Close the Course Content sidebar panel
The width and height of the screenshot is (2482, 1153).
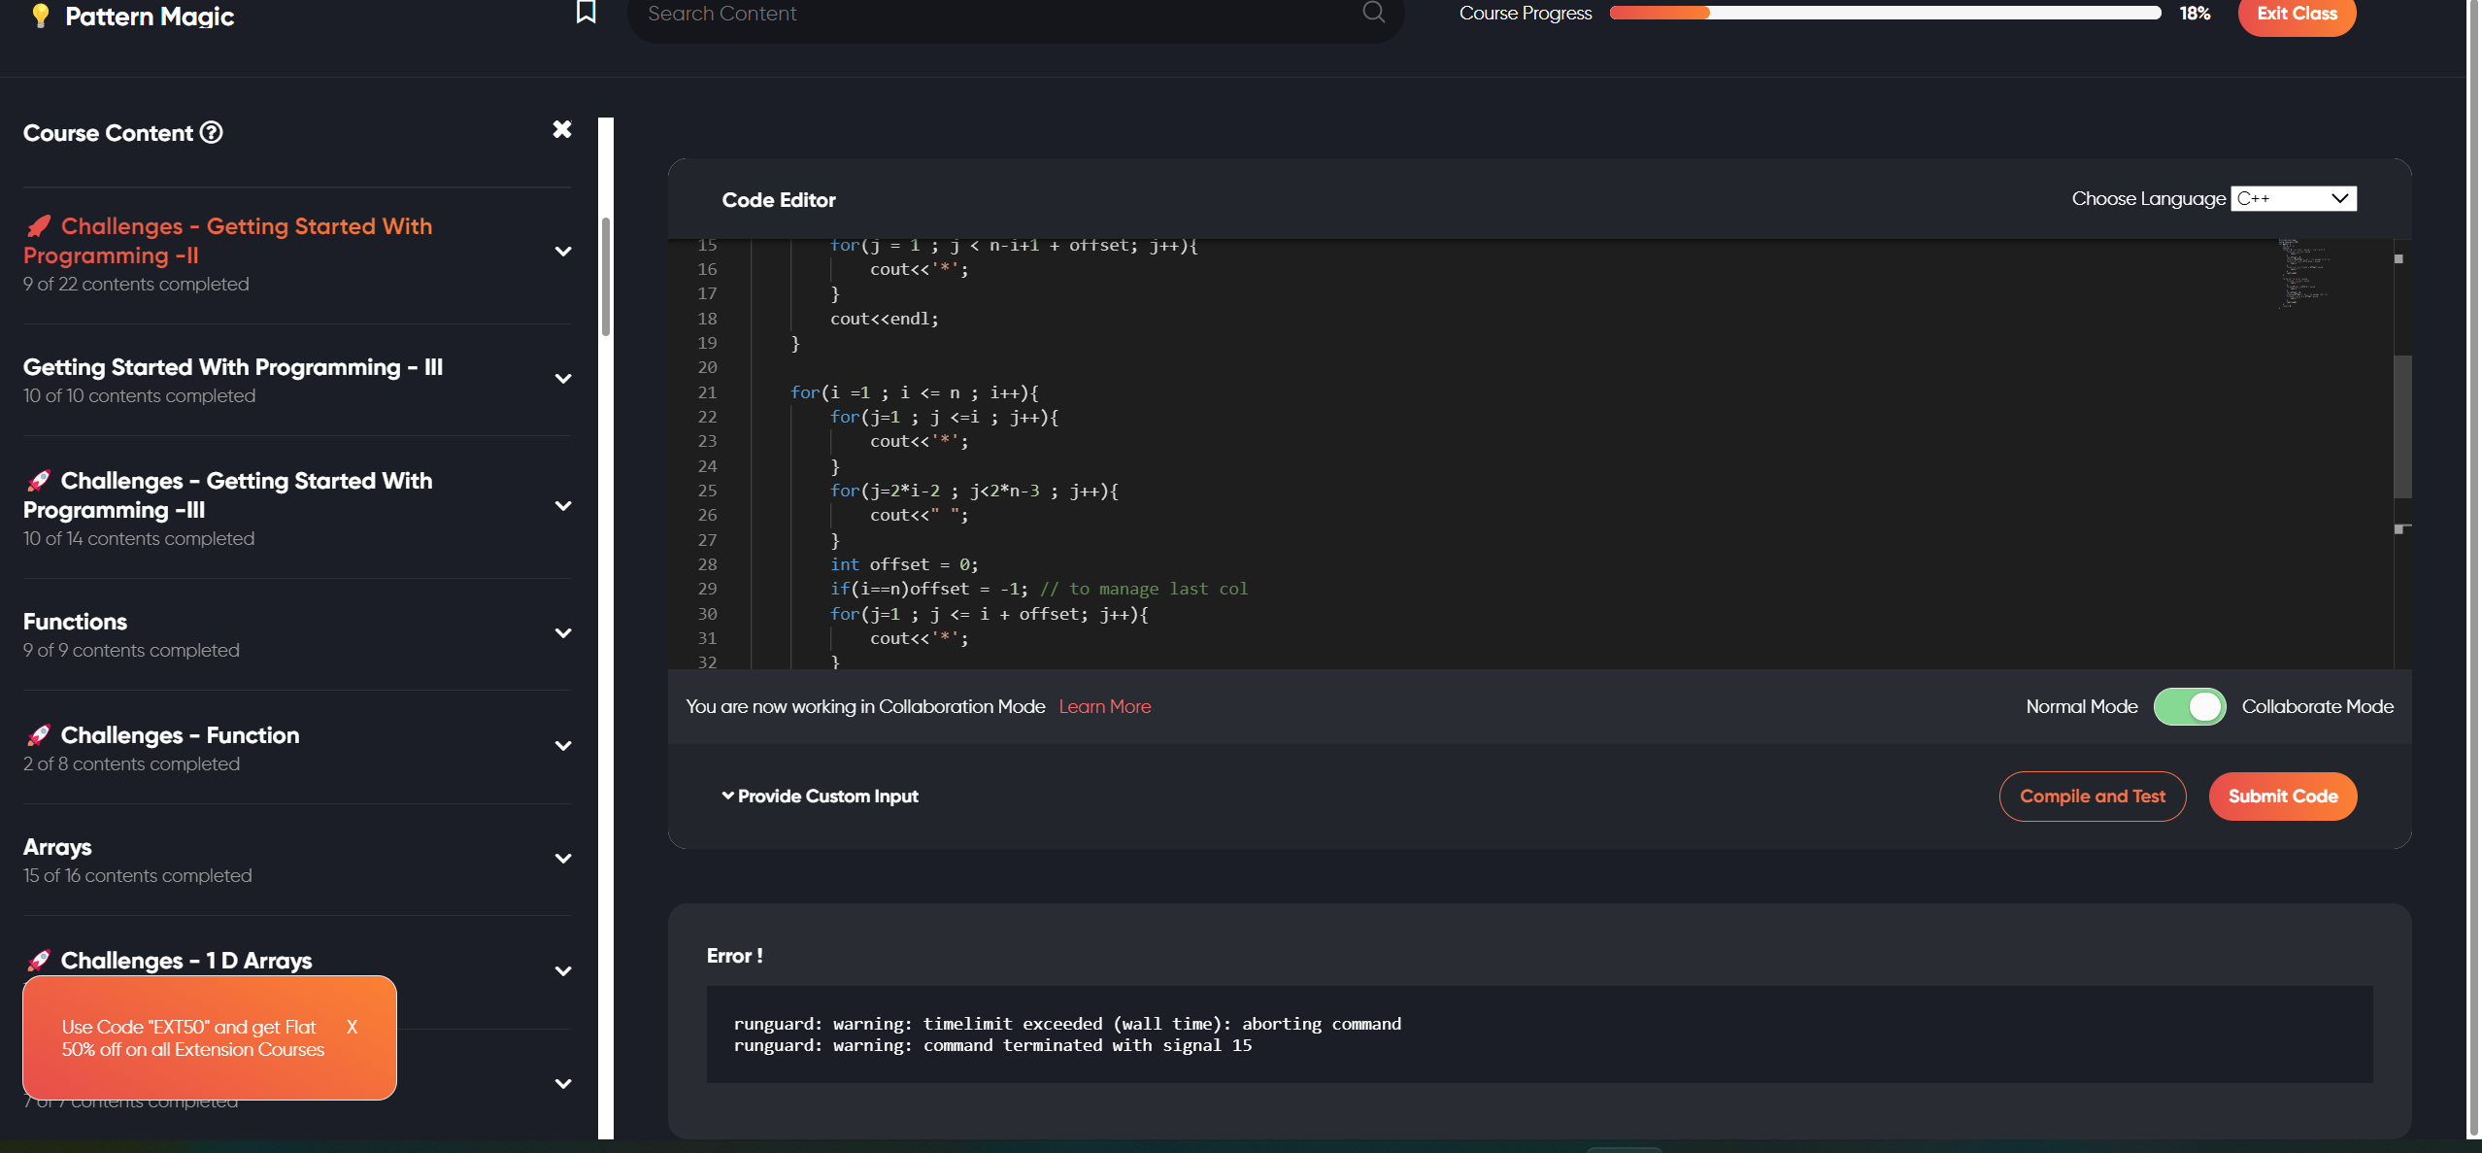click(x=561, y=129)
